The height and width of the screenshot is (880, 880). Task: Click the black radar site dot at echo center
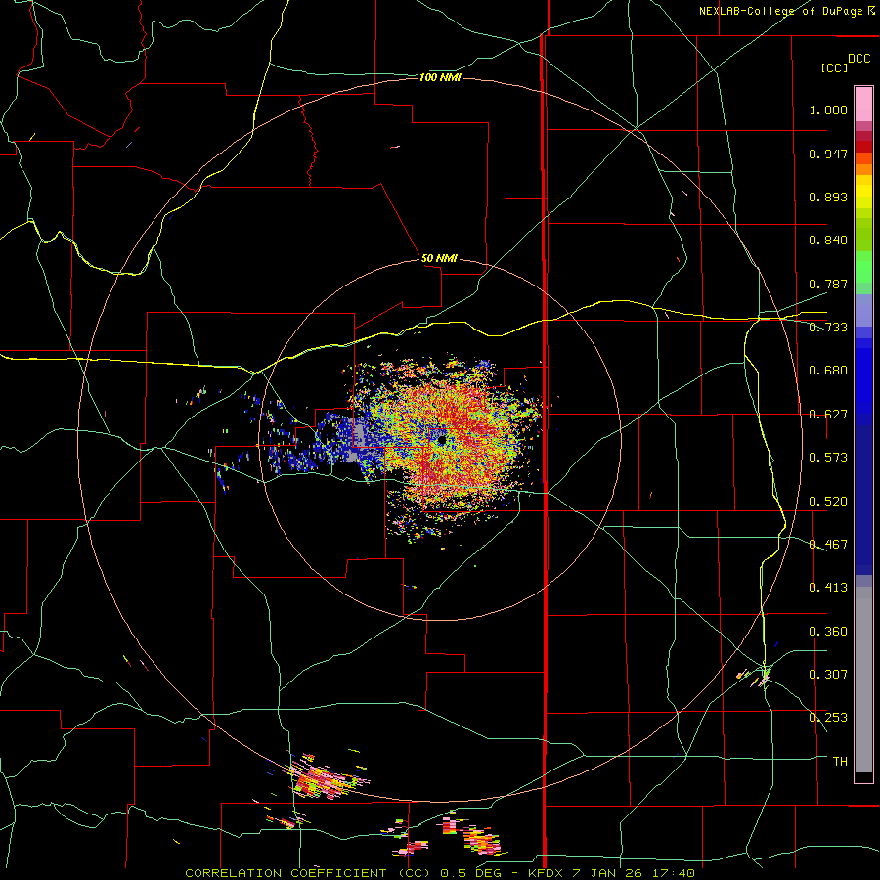(442, 440)
